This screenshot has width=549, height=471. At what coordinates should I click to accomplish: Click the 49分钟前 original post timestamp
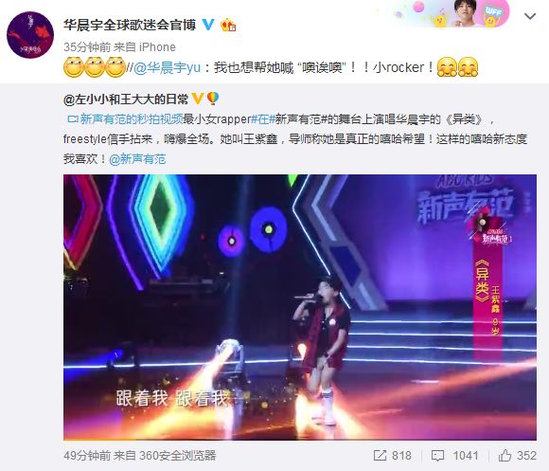(87, 456)
